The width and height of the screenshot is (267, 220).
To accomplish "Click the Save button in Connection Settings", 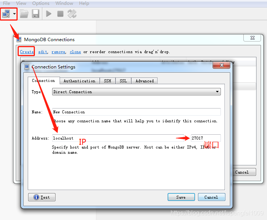I will pyautogui.click(x=181, y=197).
